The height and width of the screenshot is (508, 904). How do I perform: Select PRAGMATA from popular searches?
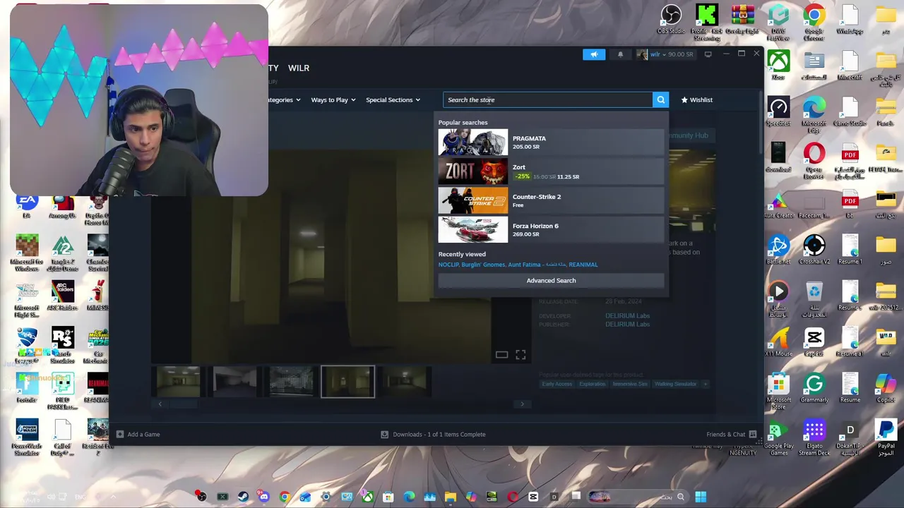pos(551,143)
